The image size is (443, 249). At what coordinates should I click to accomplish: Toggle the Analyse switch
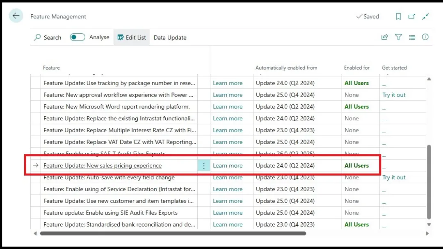point(78,37)
